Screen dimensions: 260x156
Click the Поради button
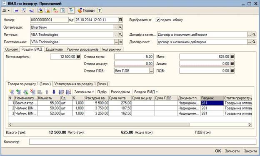(x=86, y=10)
